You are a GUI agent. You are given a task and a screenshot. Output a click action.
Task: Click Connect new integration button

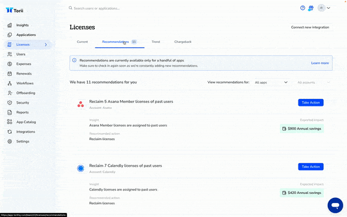tap(310, 27)
